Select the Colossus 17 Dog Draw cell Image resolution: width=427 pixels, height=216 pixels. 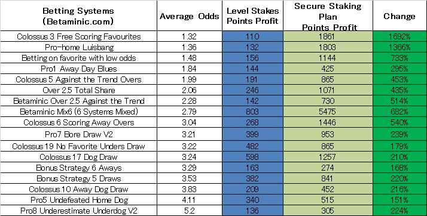(x=78, y=157)
